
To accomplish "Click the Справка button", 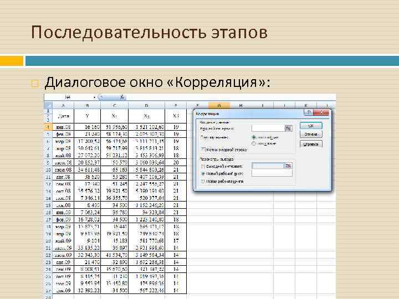I will click(311, 144).
